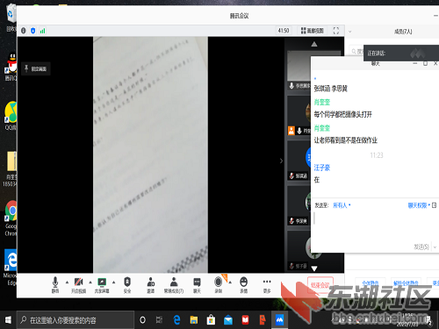
Task: Open Cortana circle on the taskbar
Action: click(x=142, y=320)
